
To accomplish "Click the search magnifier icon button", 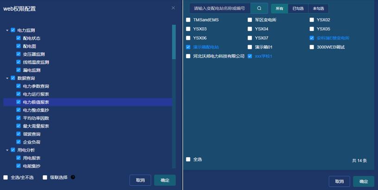I will tap(259, 8).
